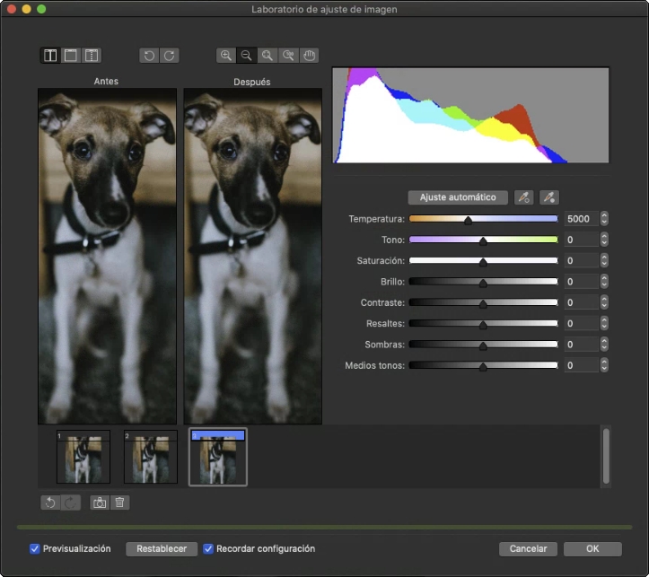Rotate image counterclockwise

click(149, 56)
